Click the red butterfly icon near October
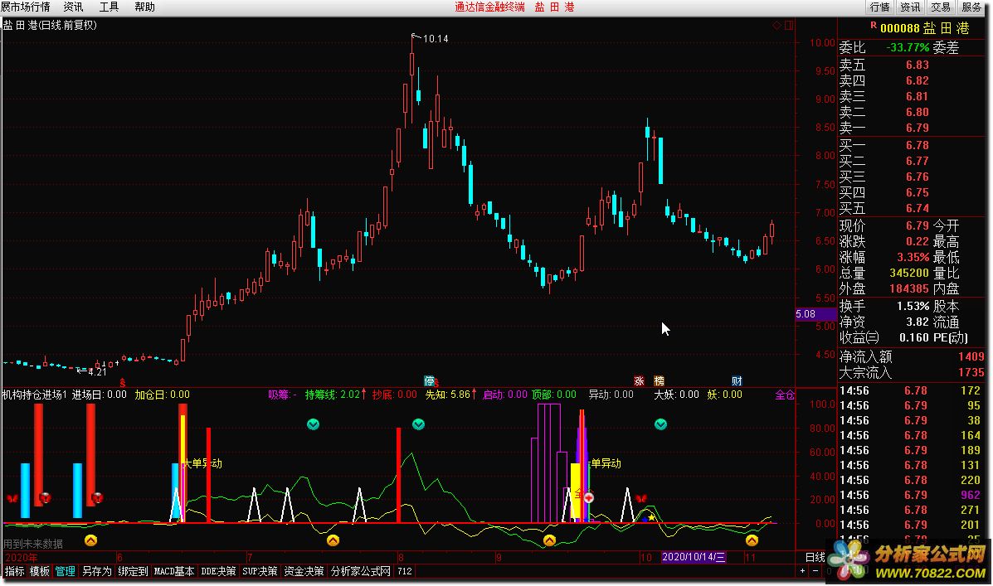 [641, 498]
